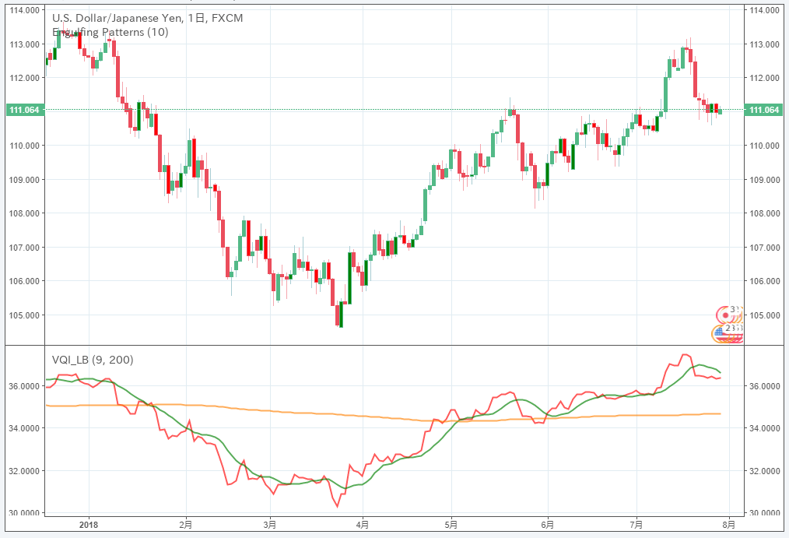
Task: Click the 36.0000 label on left VQI scale
Action: point(23,386)
